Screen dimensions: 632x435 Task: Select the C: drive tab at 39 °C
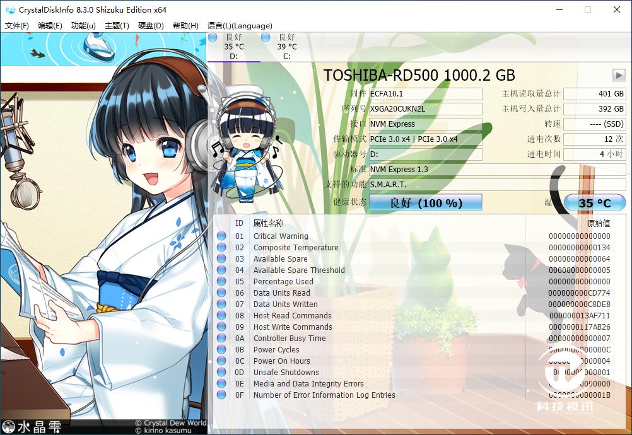point(286,47)
